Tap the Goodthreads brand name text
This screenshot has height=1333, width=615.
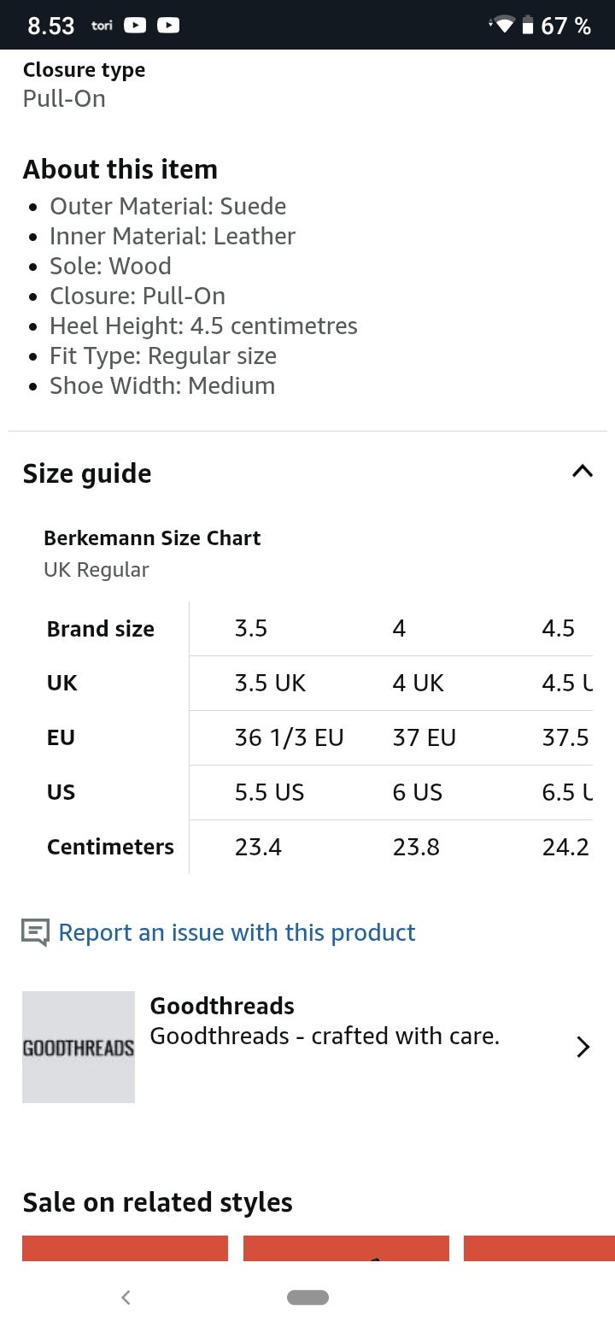point(222,1006)
